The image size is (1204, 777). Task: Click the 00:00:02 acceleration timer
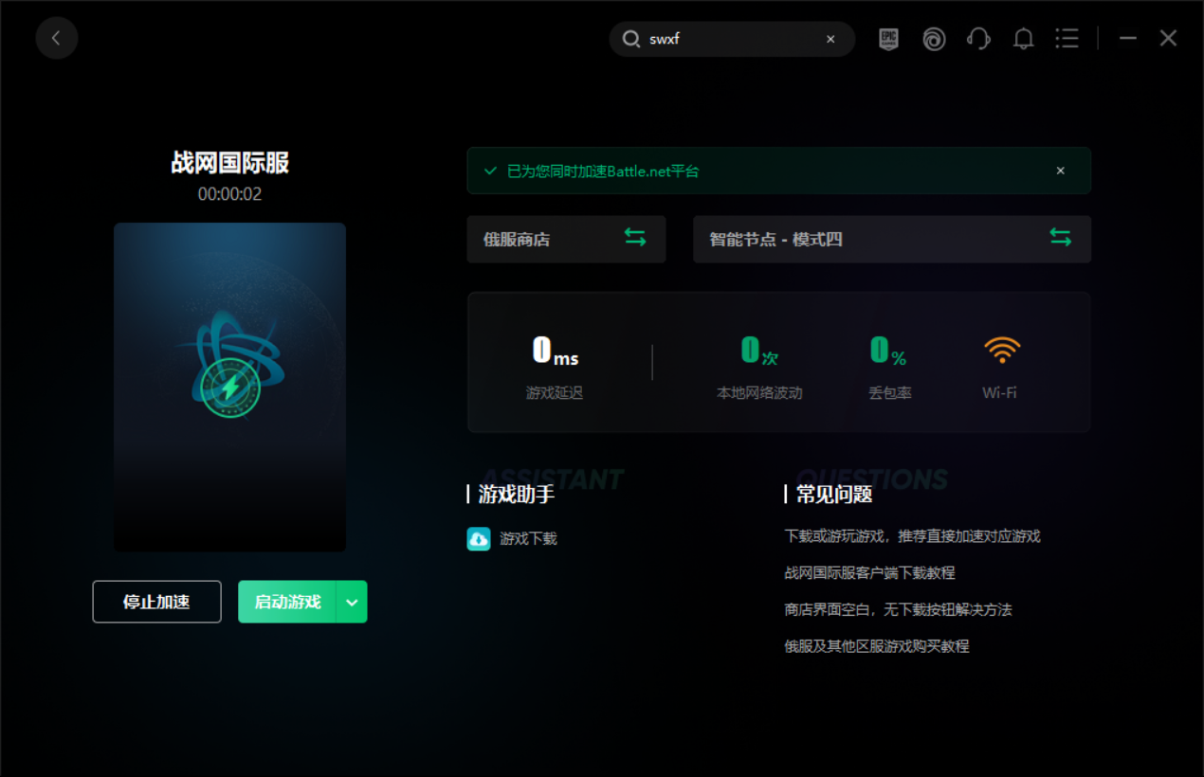point(230,194)
